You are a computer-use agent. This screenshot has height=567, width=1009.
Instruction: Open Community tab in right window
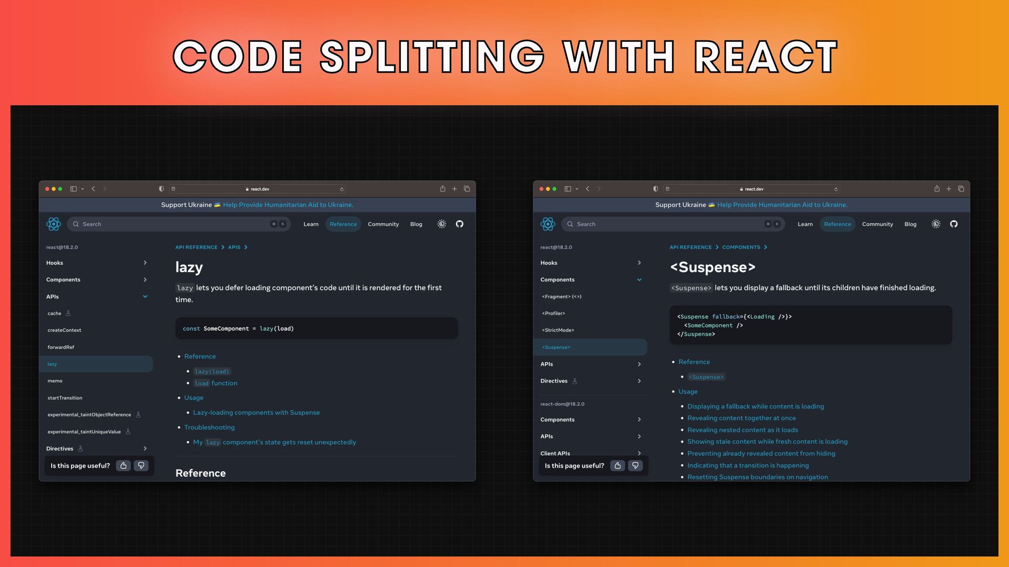click(877, 224)
